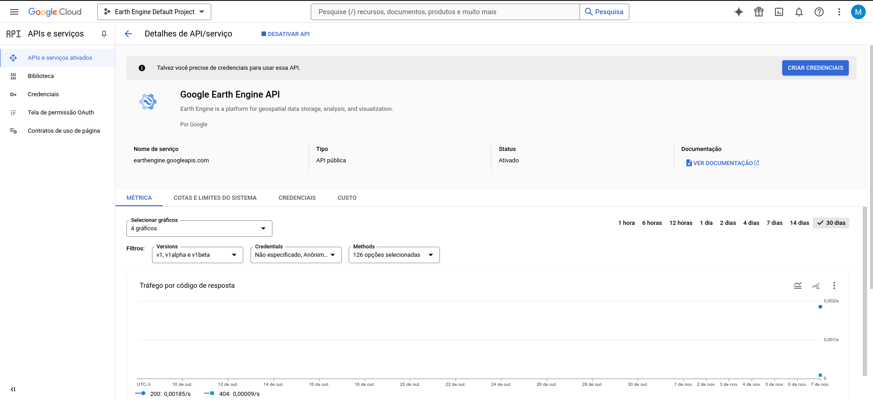Select 14 dias time range
The height and width of the screenshot is (400, 873).
point(800,223)
